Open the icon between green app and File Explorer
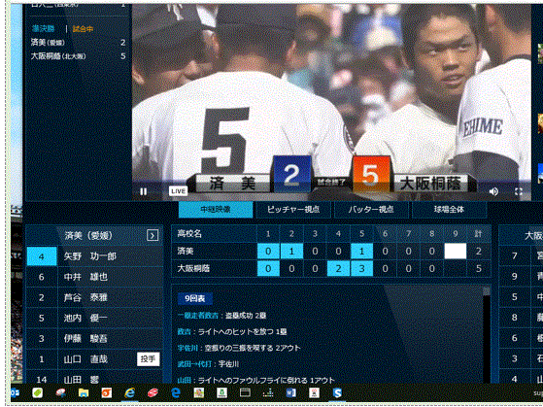 [60, 392]
